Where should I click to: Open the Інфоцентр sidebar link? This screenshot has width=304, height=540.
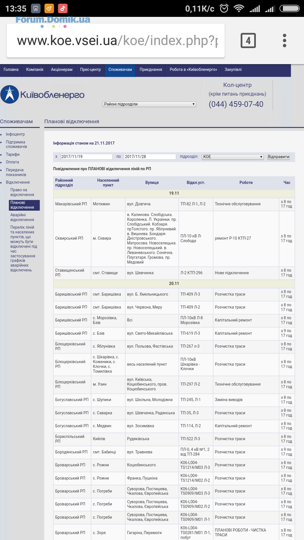click(15, 134)
